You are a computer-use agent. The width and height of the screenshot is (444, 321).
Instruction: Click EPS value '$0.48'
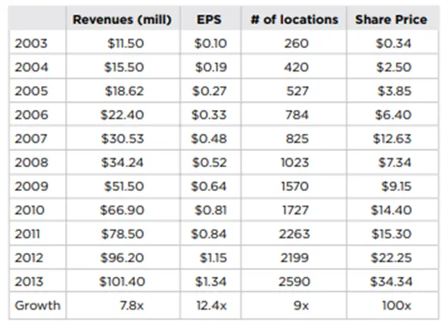[209, 139]
